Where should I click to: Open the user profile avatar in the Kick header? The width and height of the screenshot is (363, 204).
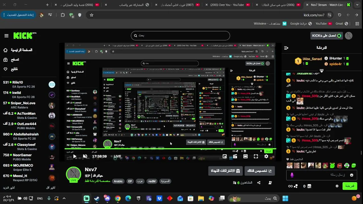click(x=349, y=35)
